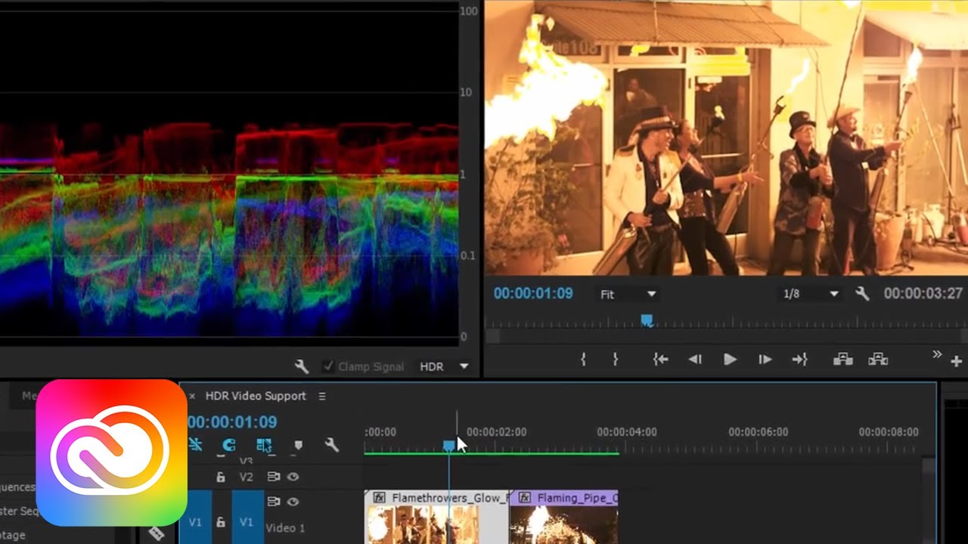Click the Program Monitor zoom scroll bar

point(726,336)
